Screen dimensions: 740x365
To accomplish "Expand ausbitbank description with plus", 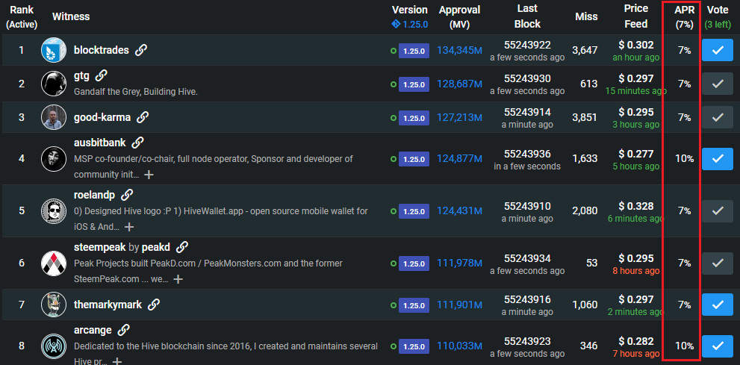I will click(149, 175).
